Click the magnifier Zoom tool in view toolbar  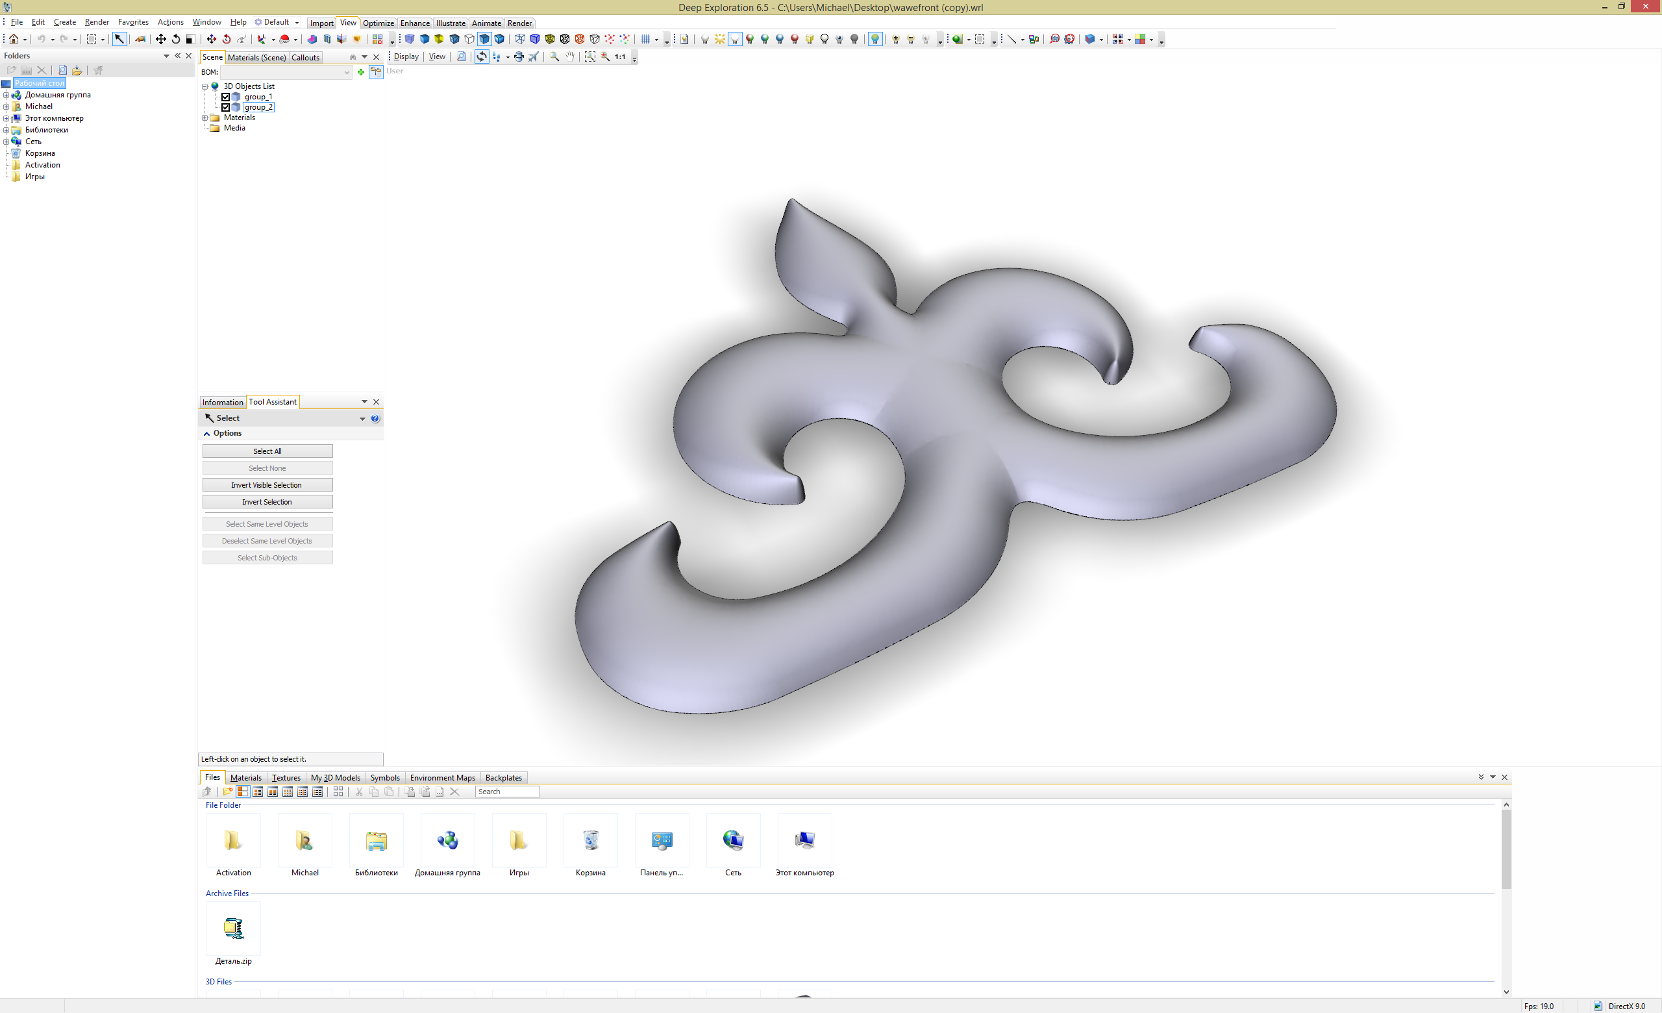pos(554,56)
